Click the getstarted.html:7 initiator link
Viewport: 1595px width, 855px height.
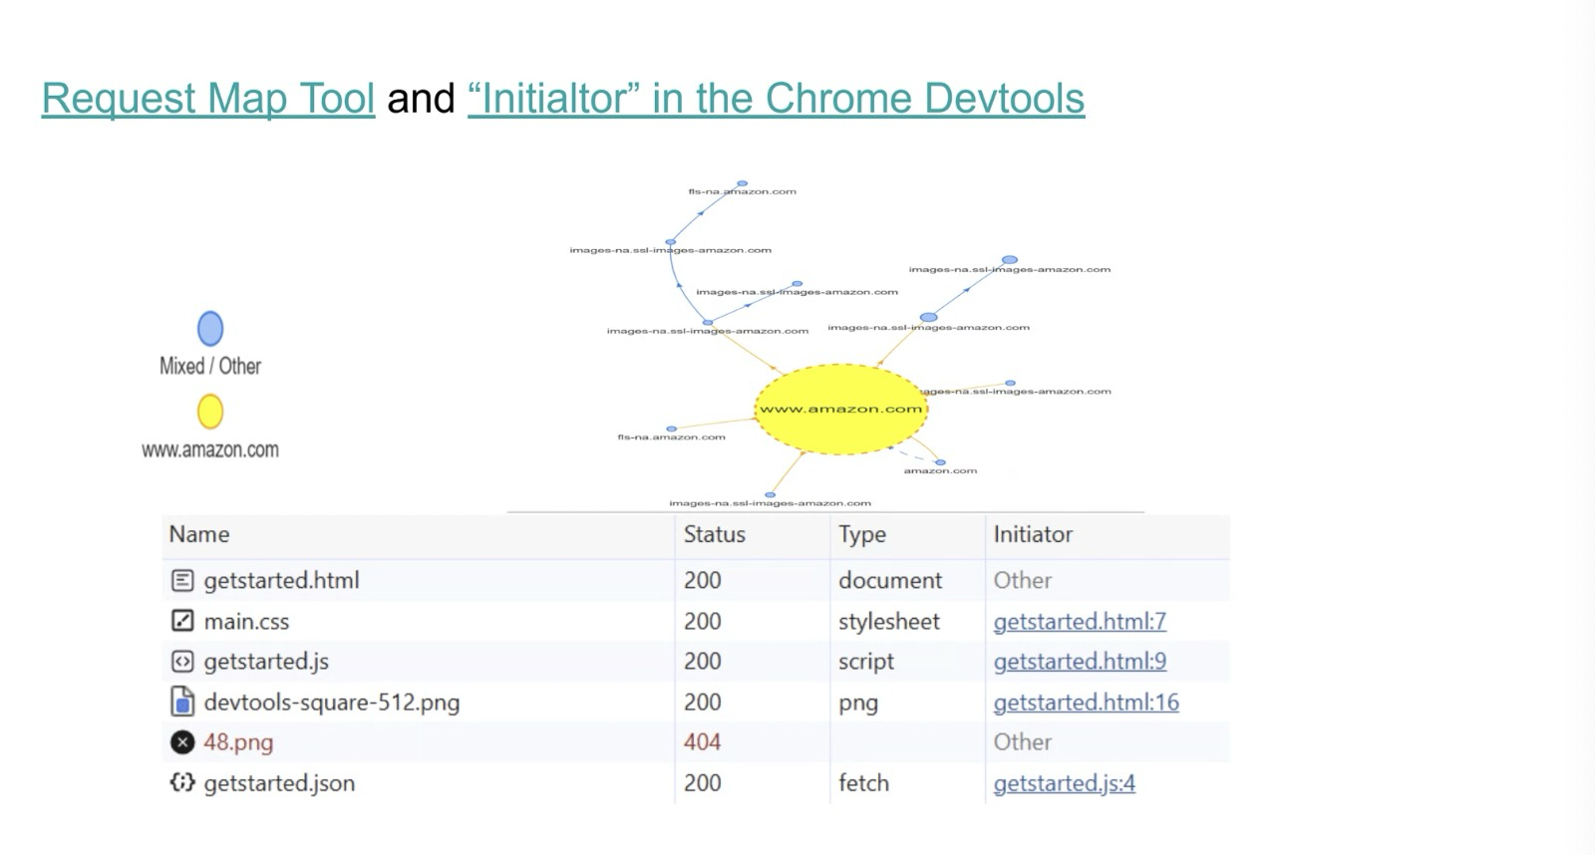point(1080,621)
